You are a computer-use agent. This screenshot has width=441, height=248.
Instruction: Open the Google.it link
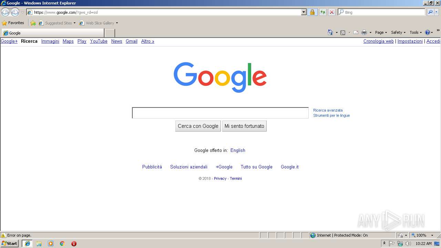[x=290, y=167]
